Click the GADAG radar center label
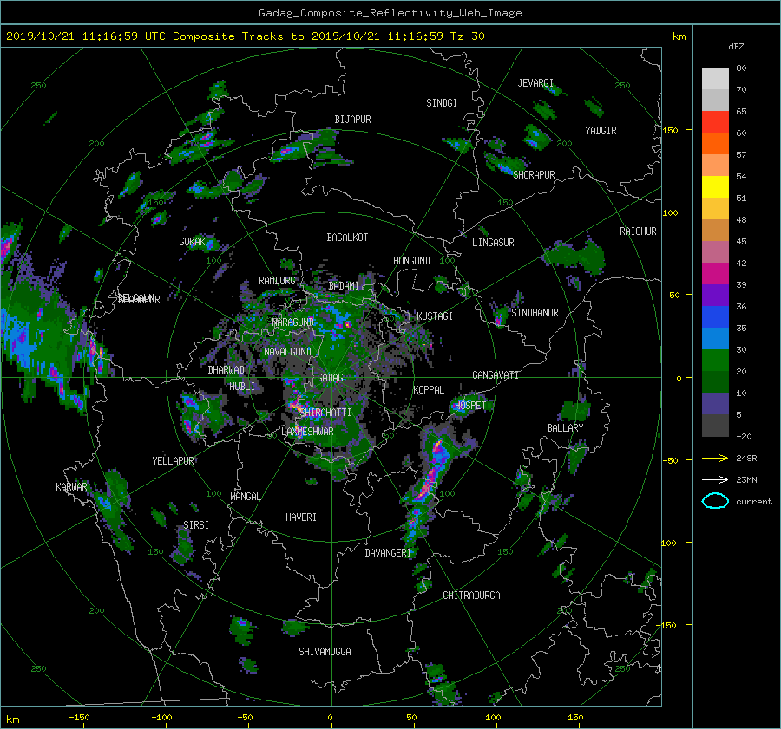The height and width of the screenshot is (729, 781). (x=331, y=378)
